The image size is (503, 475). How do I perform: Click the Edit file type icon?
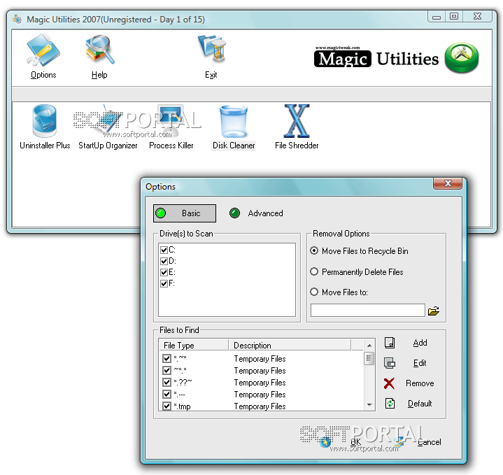390,363
